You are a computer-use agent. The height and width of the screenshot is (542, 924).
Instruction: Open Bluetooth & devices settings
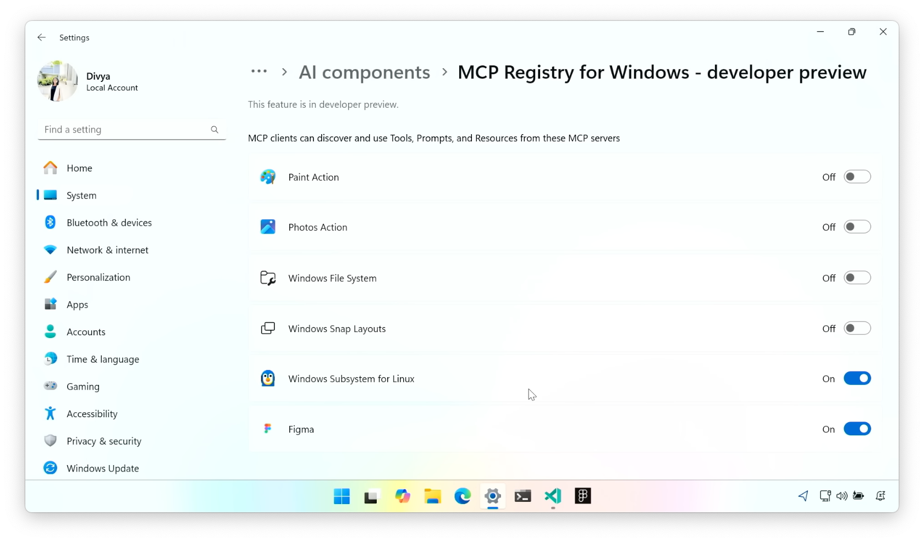pyautogui.click(x=132, y=223)
